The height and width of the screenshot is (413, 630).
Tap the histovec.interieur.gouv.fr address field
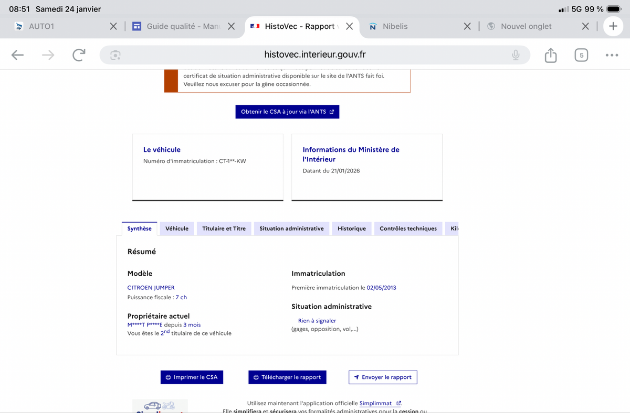pyautogui.click(x=315, y=55)
